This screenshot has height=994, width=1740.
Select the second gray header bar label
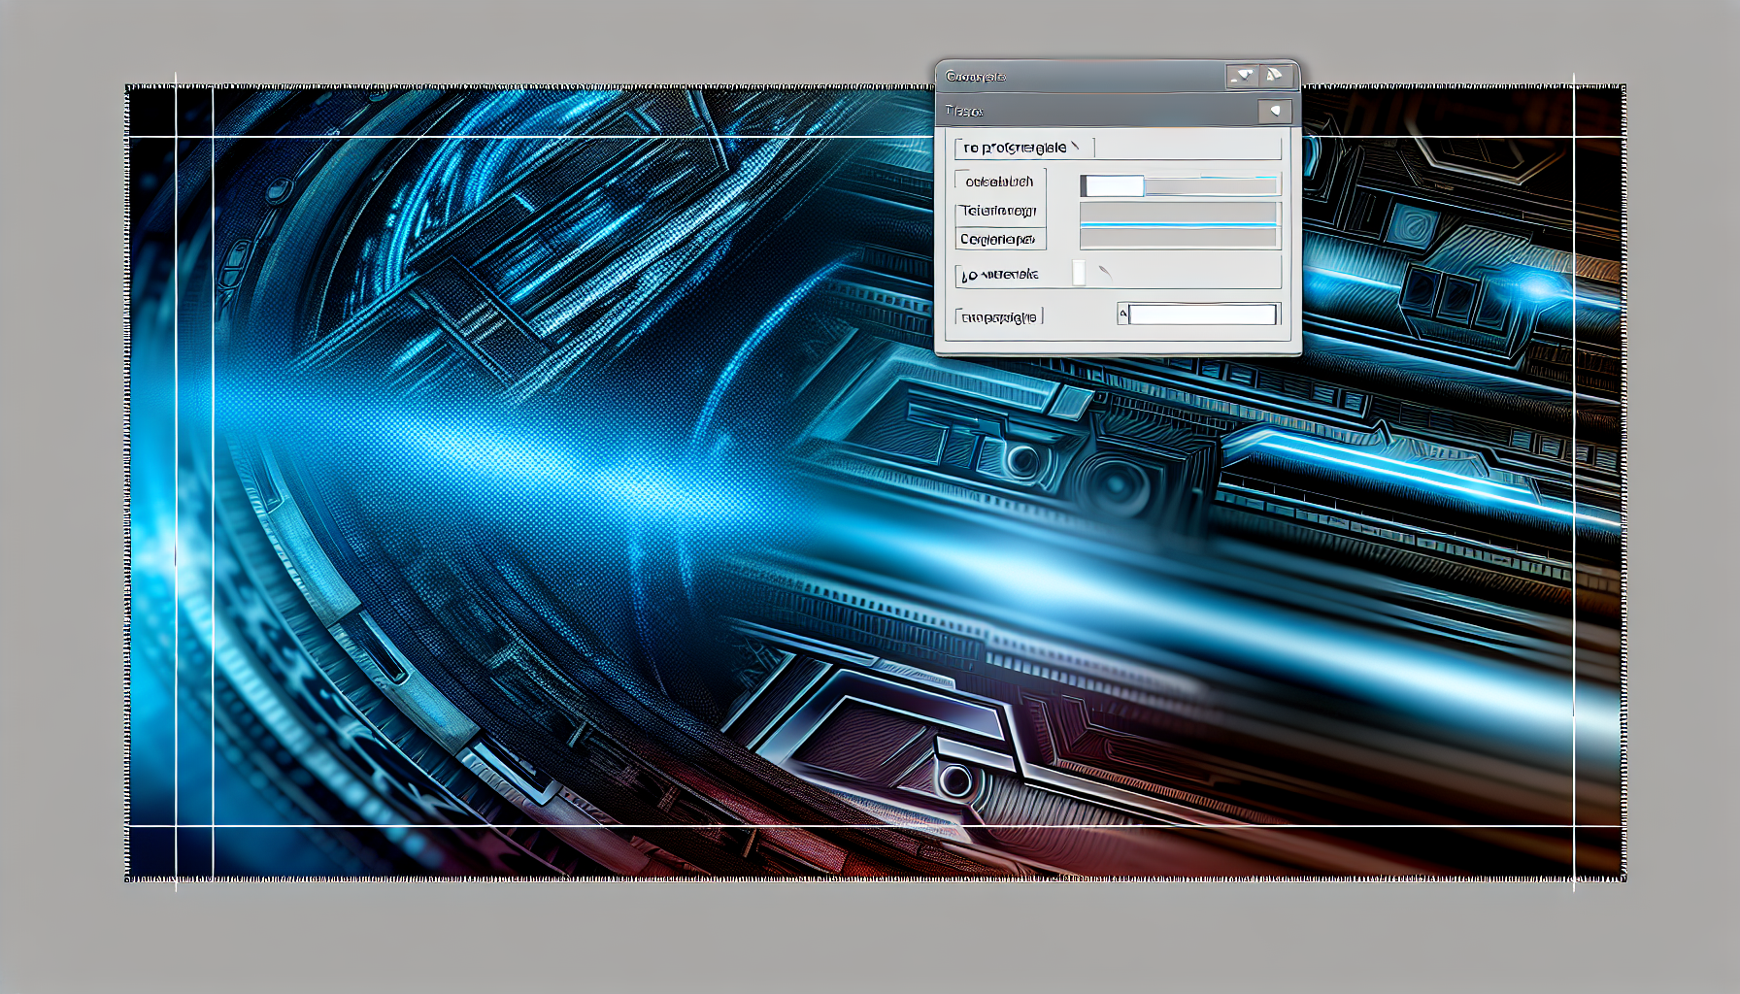click(964, 112)
